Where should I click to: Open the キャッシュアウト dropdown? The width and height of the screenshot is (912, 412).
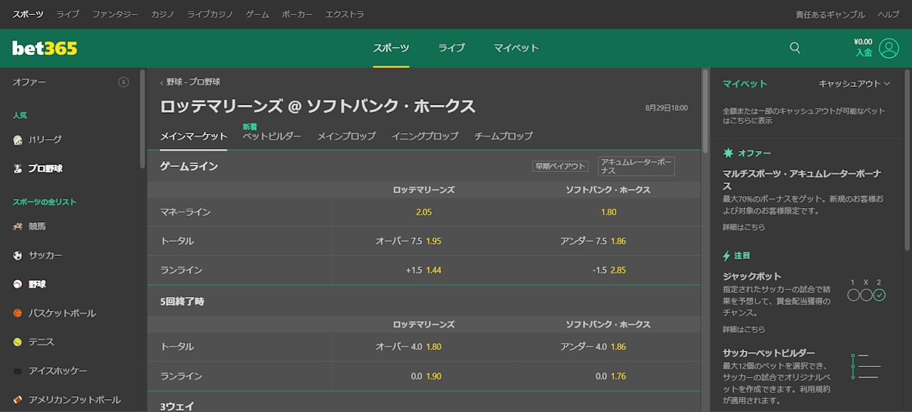point(854,83)
